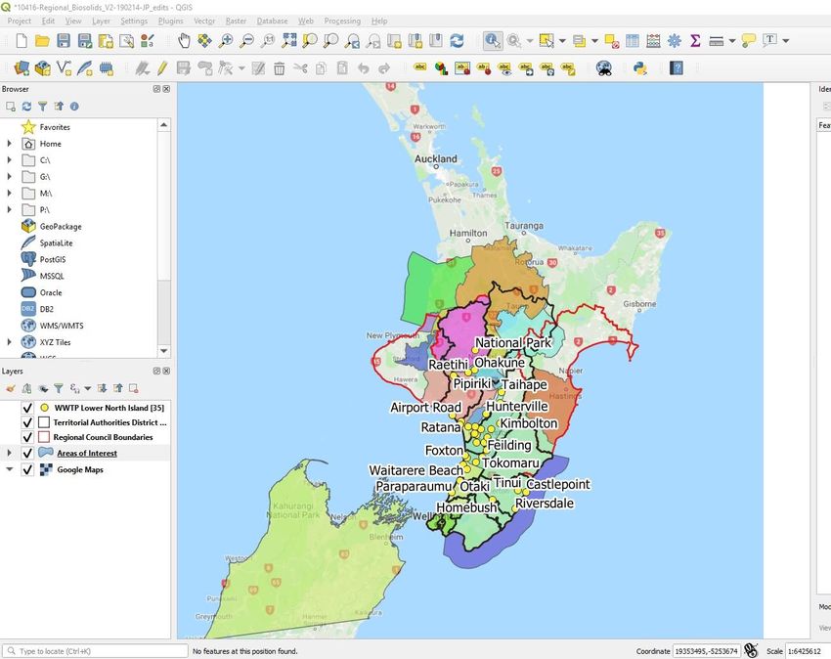Select Favorites in the Browser tree
Viewport: 831px width, 659px height.
(x=55, y=127)
